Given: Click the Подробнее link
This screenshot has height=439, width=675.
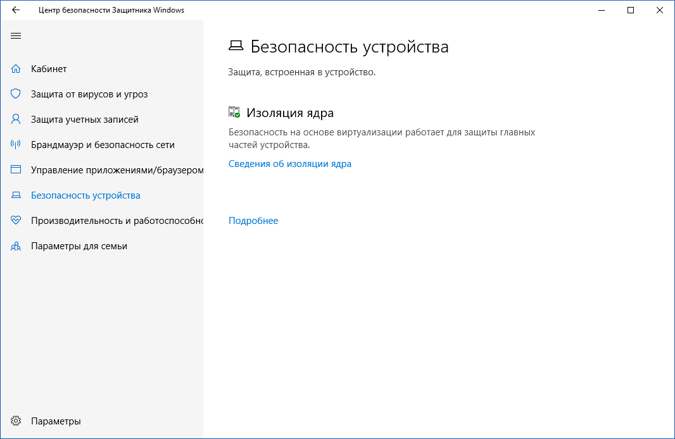Looking at the screenshot, I should (253, 220).
